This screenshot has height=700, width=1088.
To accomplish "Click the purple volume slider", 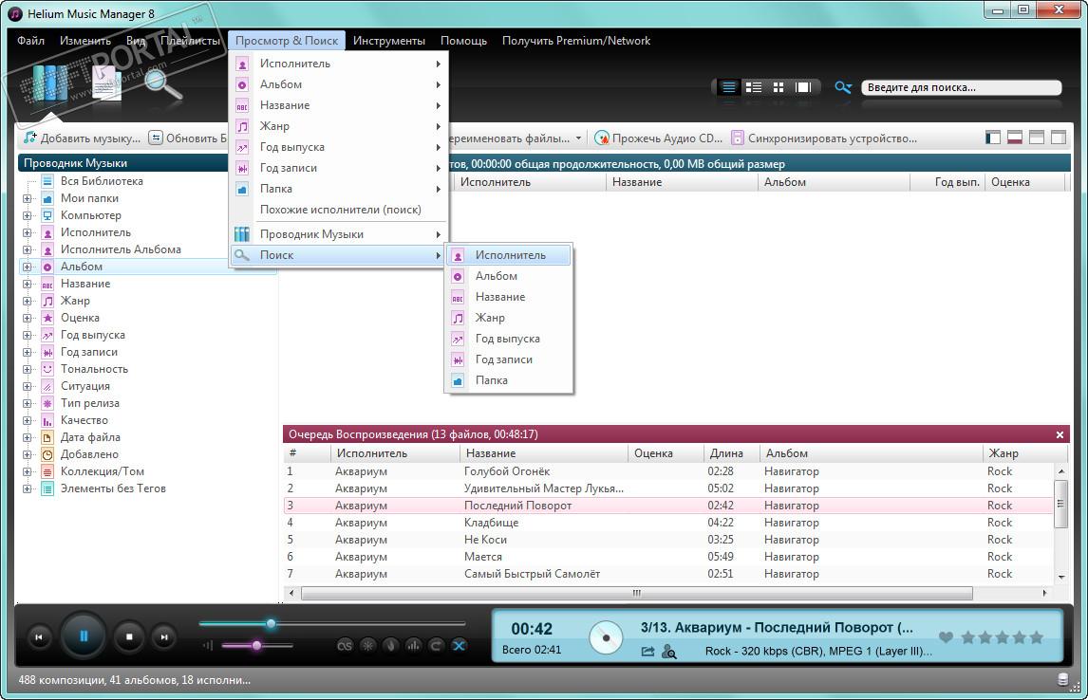I will (x=256, y=646).
